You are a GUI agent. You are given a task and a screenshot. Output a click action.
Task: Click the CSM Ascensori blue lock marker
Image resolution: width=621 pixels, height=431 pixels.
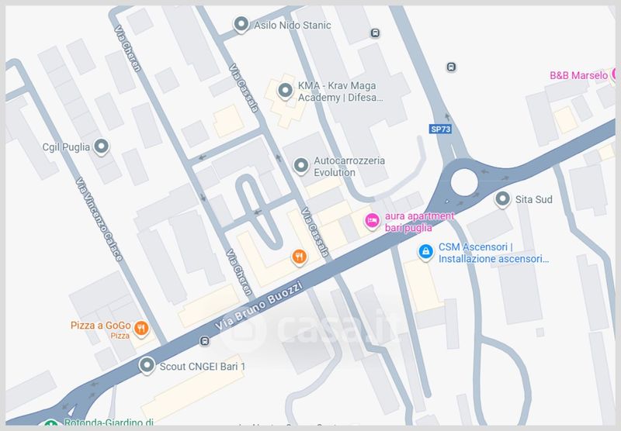point(425,251)
